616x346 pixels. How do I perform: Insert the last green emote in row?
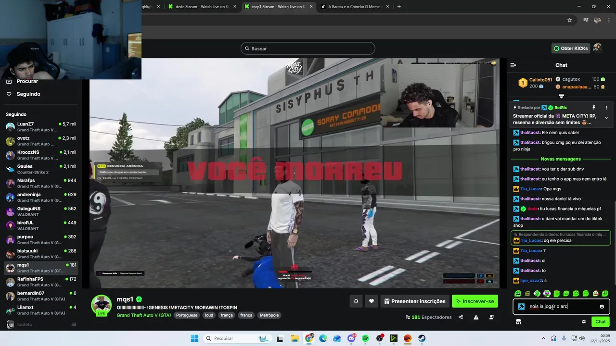[605, 293]
